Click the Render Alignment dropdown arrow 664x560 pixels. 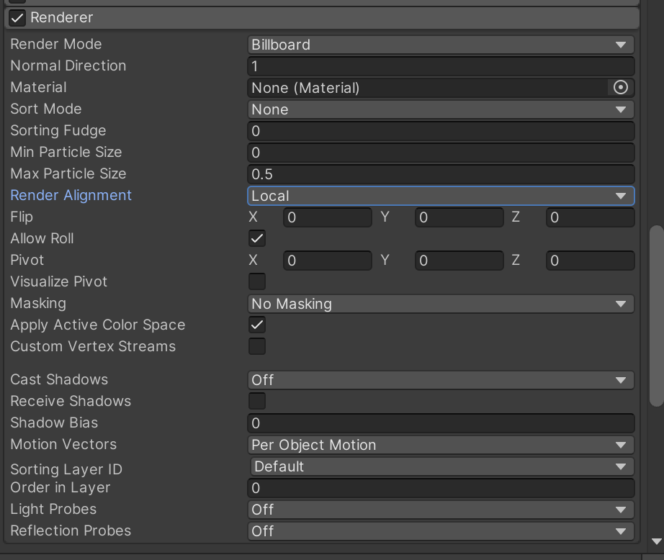(x=621, y=195)
